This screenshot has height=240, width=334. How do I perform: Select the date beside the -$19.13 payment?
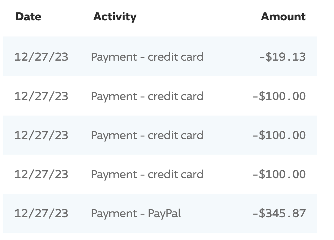41,57
